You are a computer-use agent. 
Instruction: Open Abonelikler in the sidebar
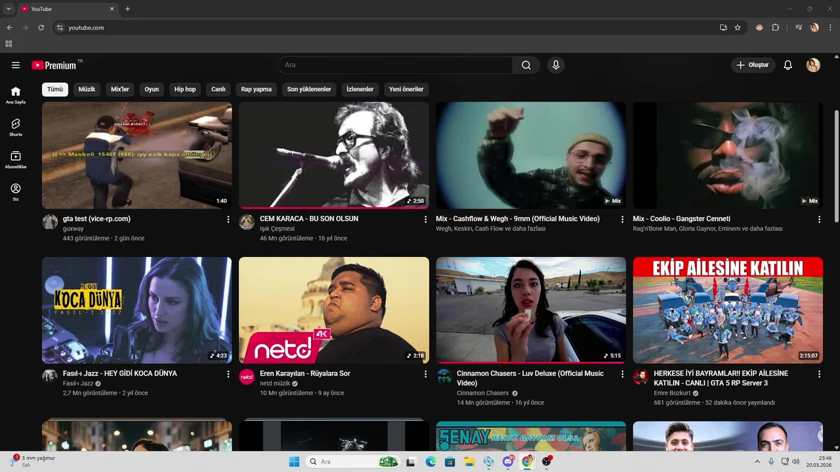click(x=16, y=160)
